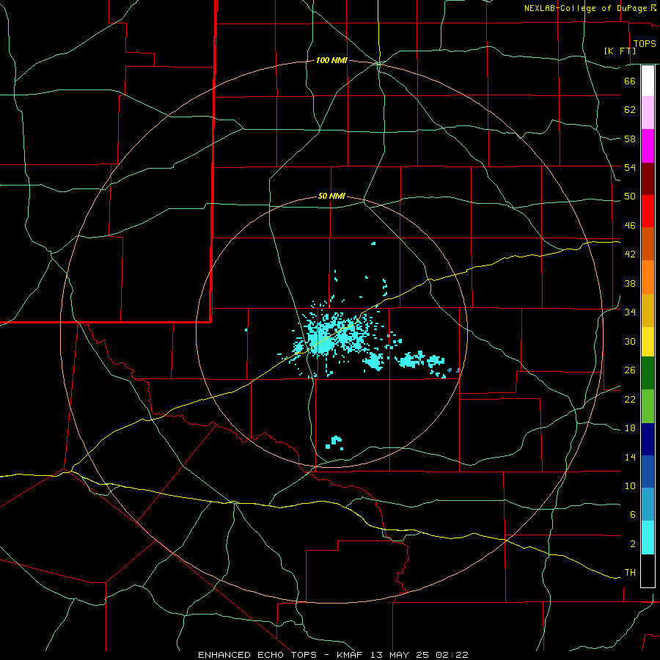Pick the magenta color block in the legend
Screen dimensions: 660x660
(x=648, y=146)
